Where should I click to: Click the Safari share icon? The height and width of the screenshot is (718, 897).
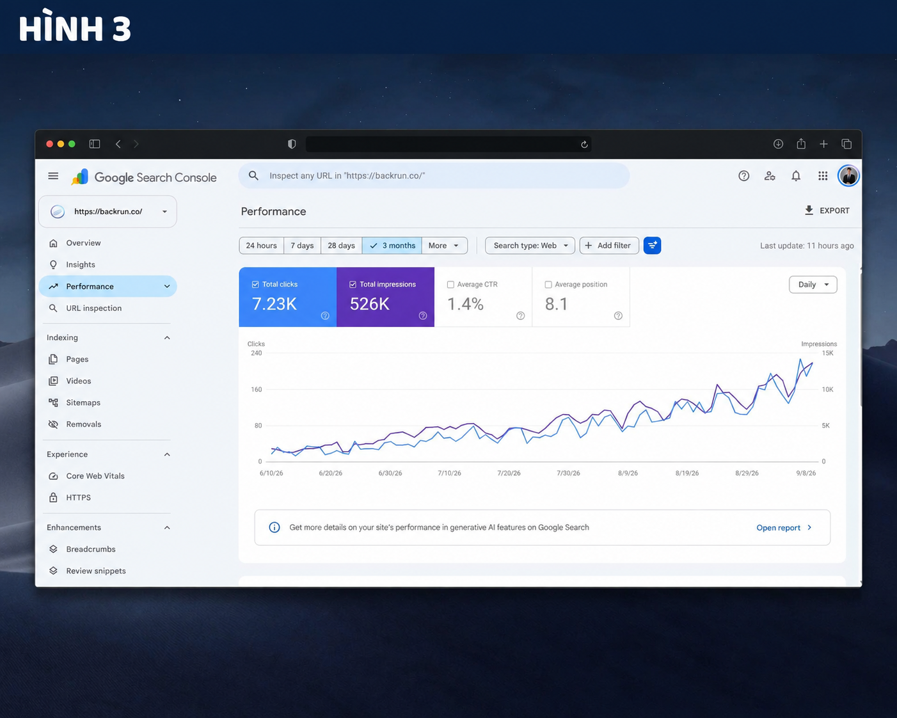801,144
